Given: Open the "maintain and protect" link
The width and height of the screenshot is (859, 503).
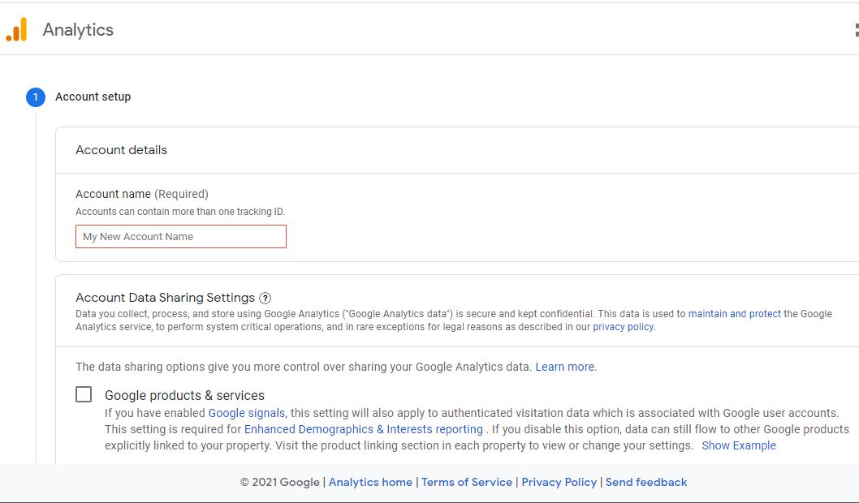Looking at the screenshot, I should 734,314.
